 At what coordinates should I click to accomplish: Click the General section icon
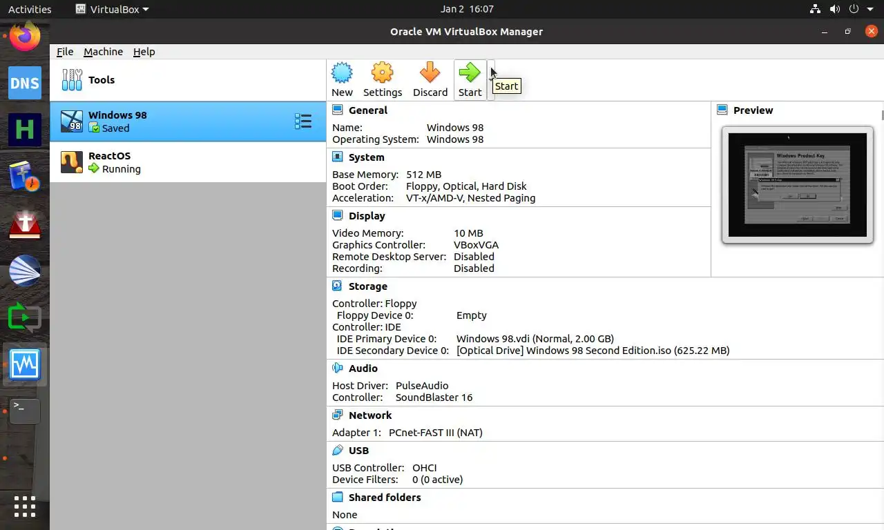coord(337,110)
